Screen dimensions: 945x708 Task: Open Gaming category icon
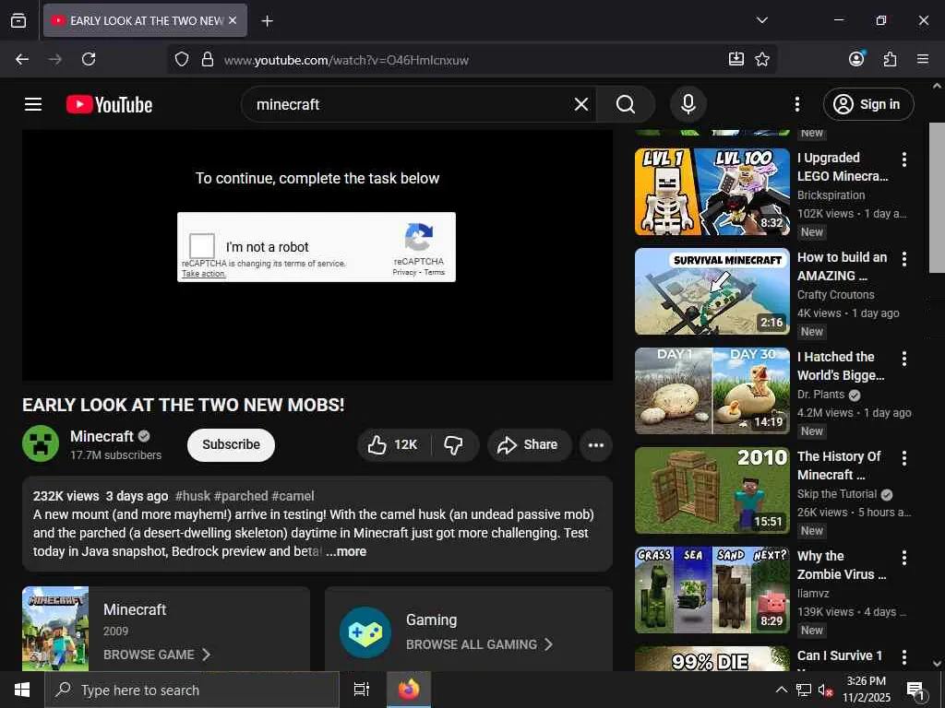[365, 632]
